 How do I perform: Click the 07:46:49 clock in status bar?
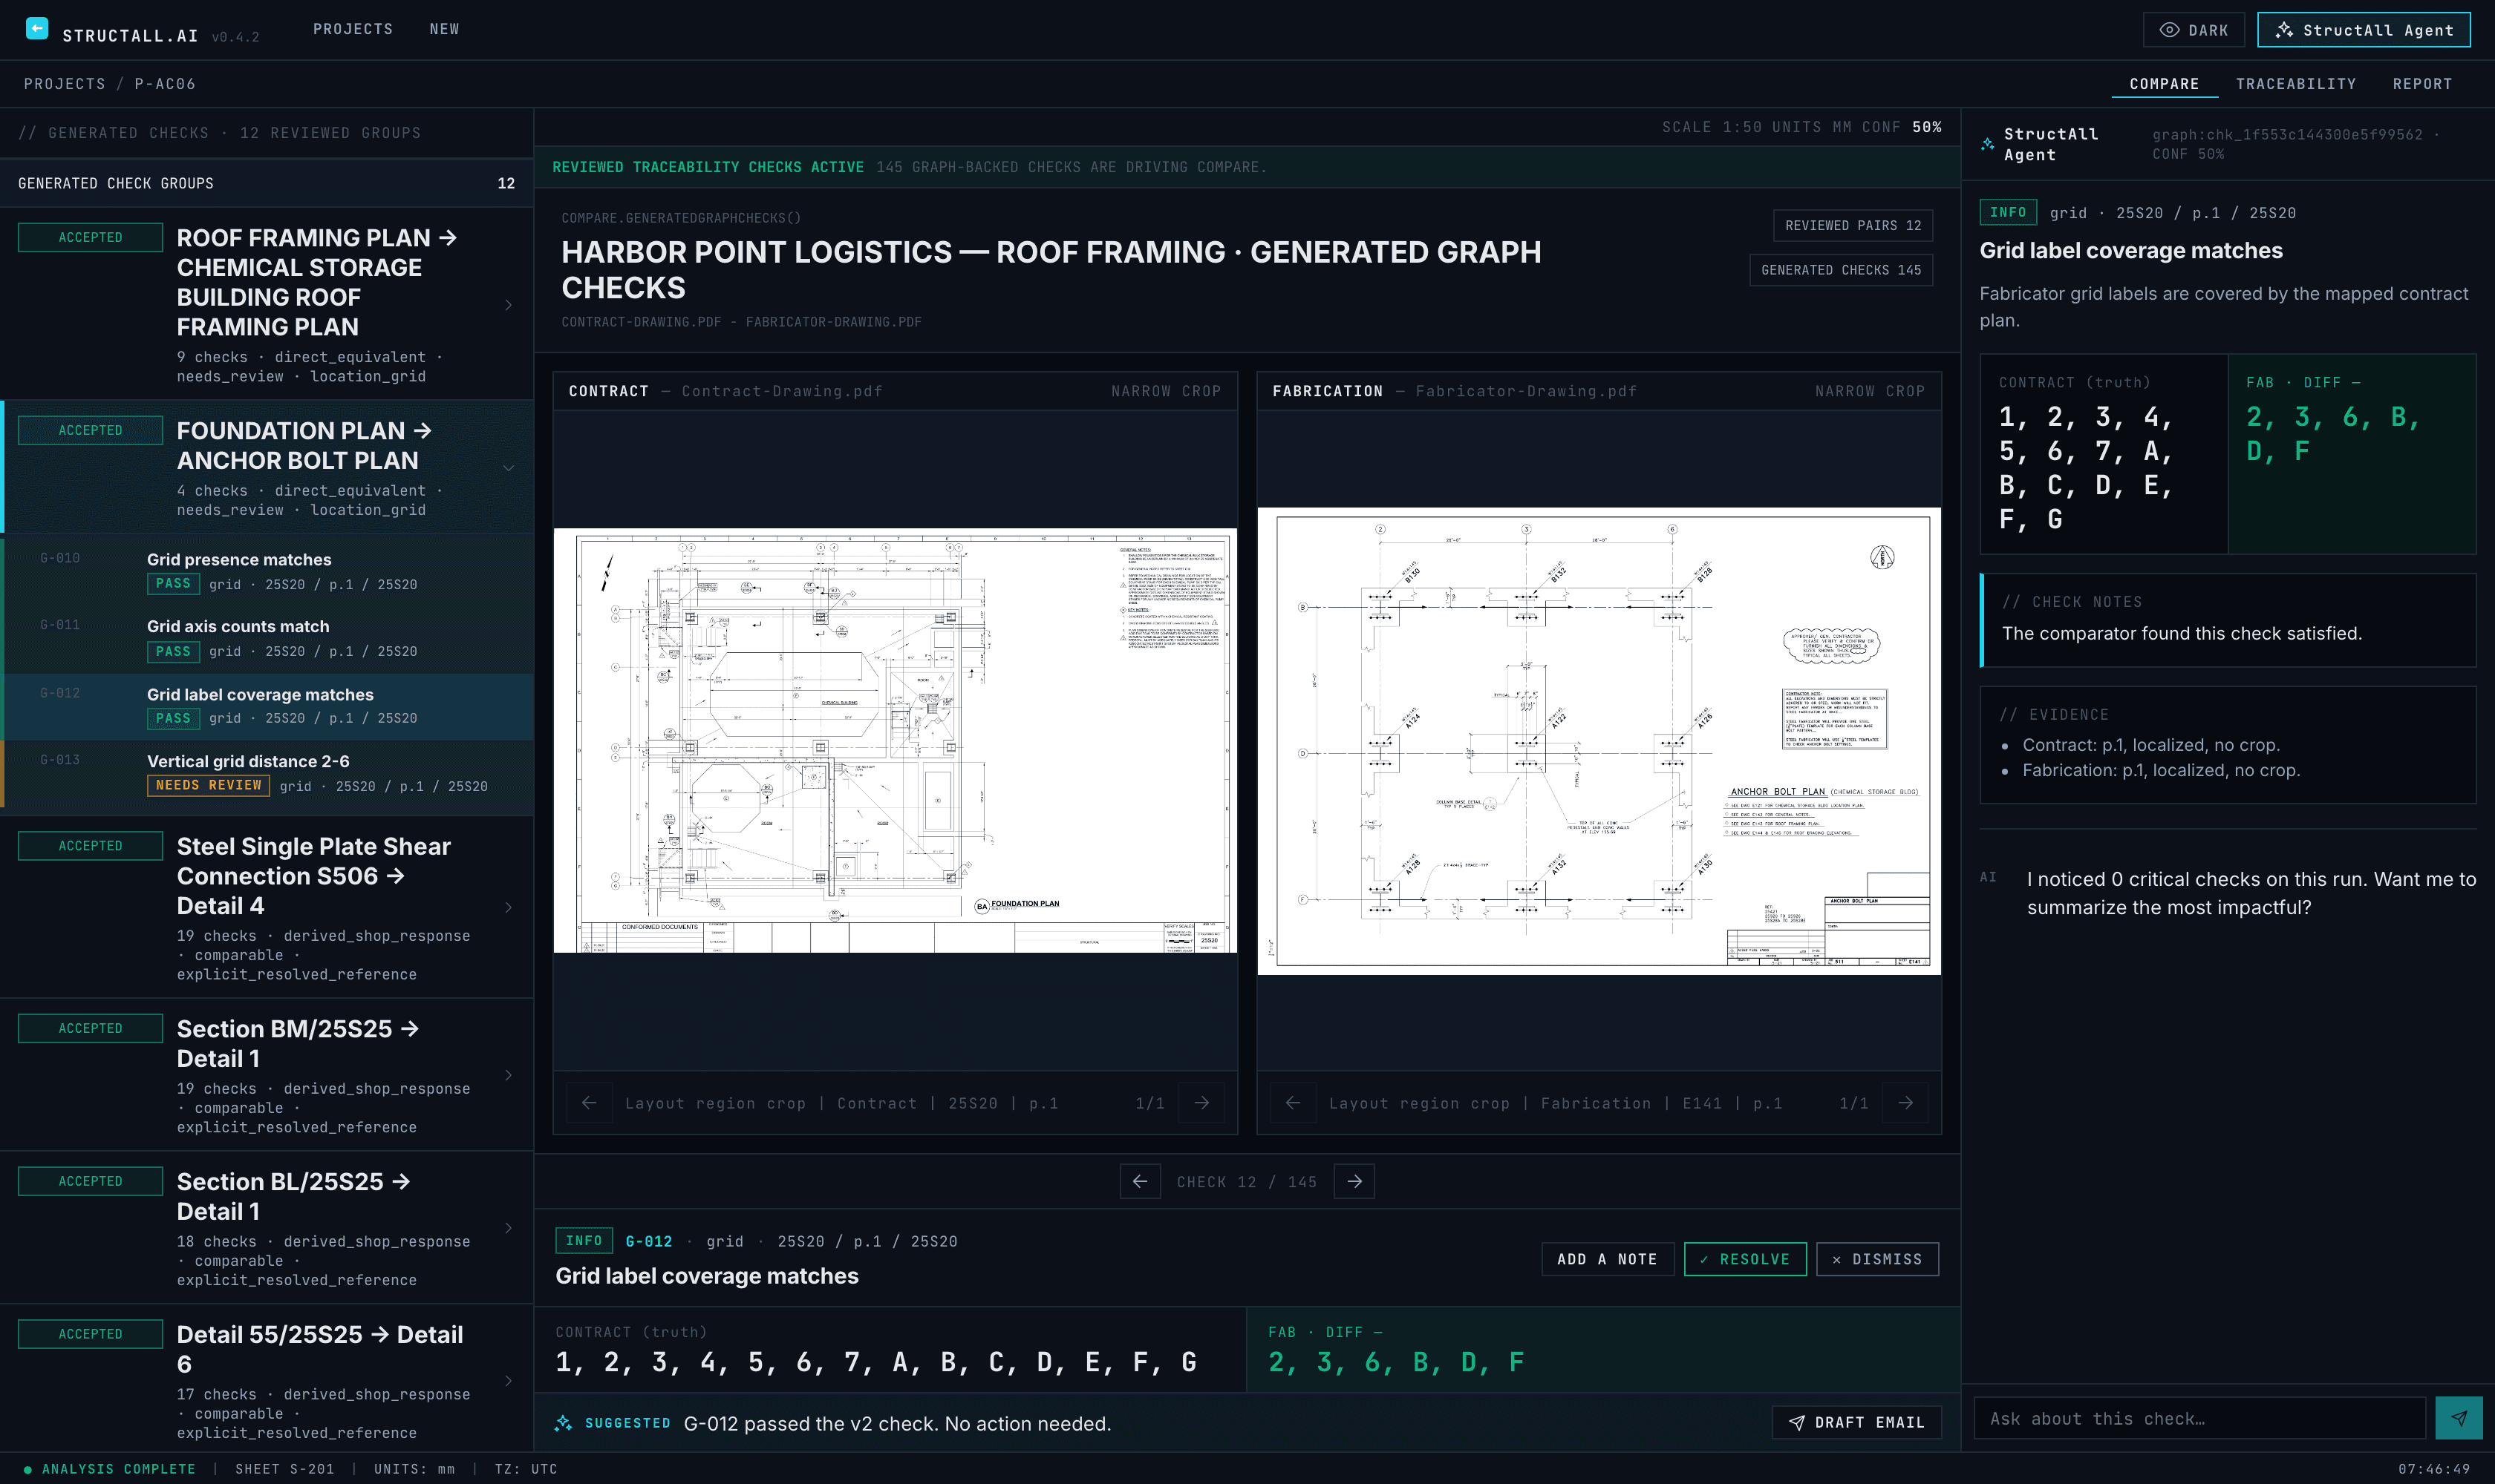(x=2434, y=1469)
